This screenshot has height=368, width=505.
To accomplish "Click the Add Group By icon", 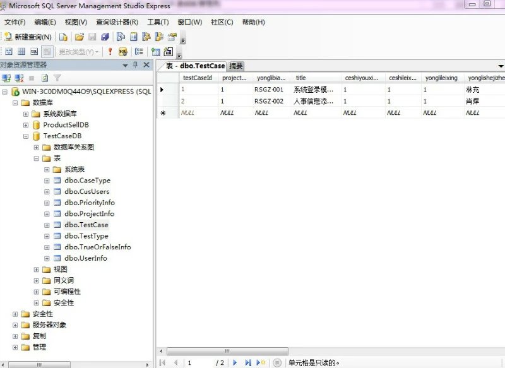I will [x=139, y=52].
